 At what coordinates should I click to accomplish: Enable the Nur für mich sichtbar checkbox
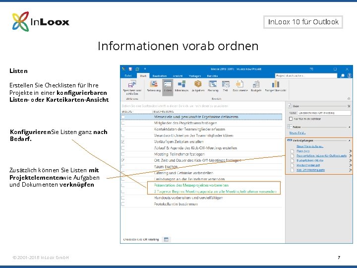click(291, 119)
